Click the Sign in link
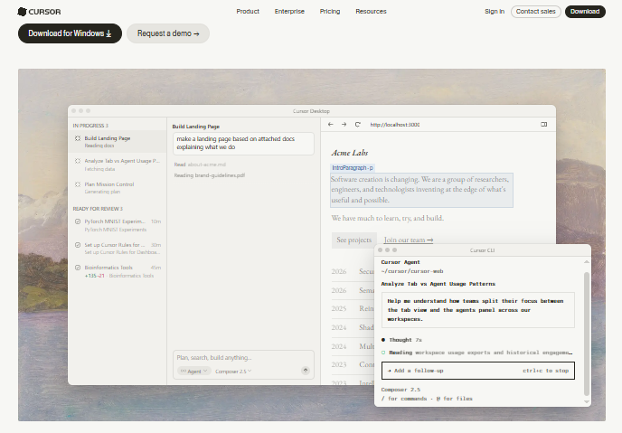 tap(495, 12)
